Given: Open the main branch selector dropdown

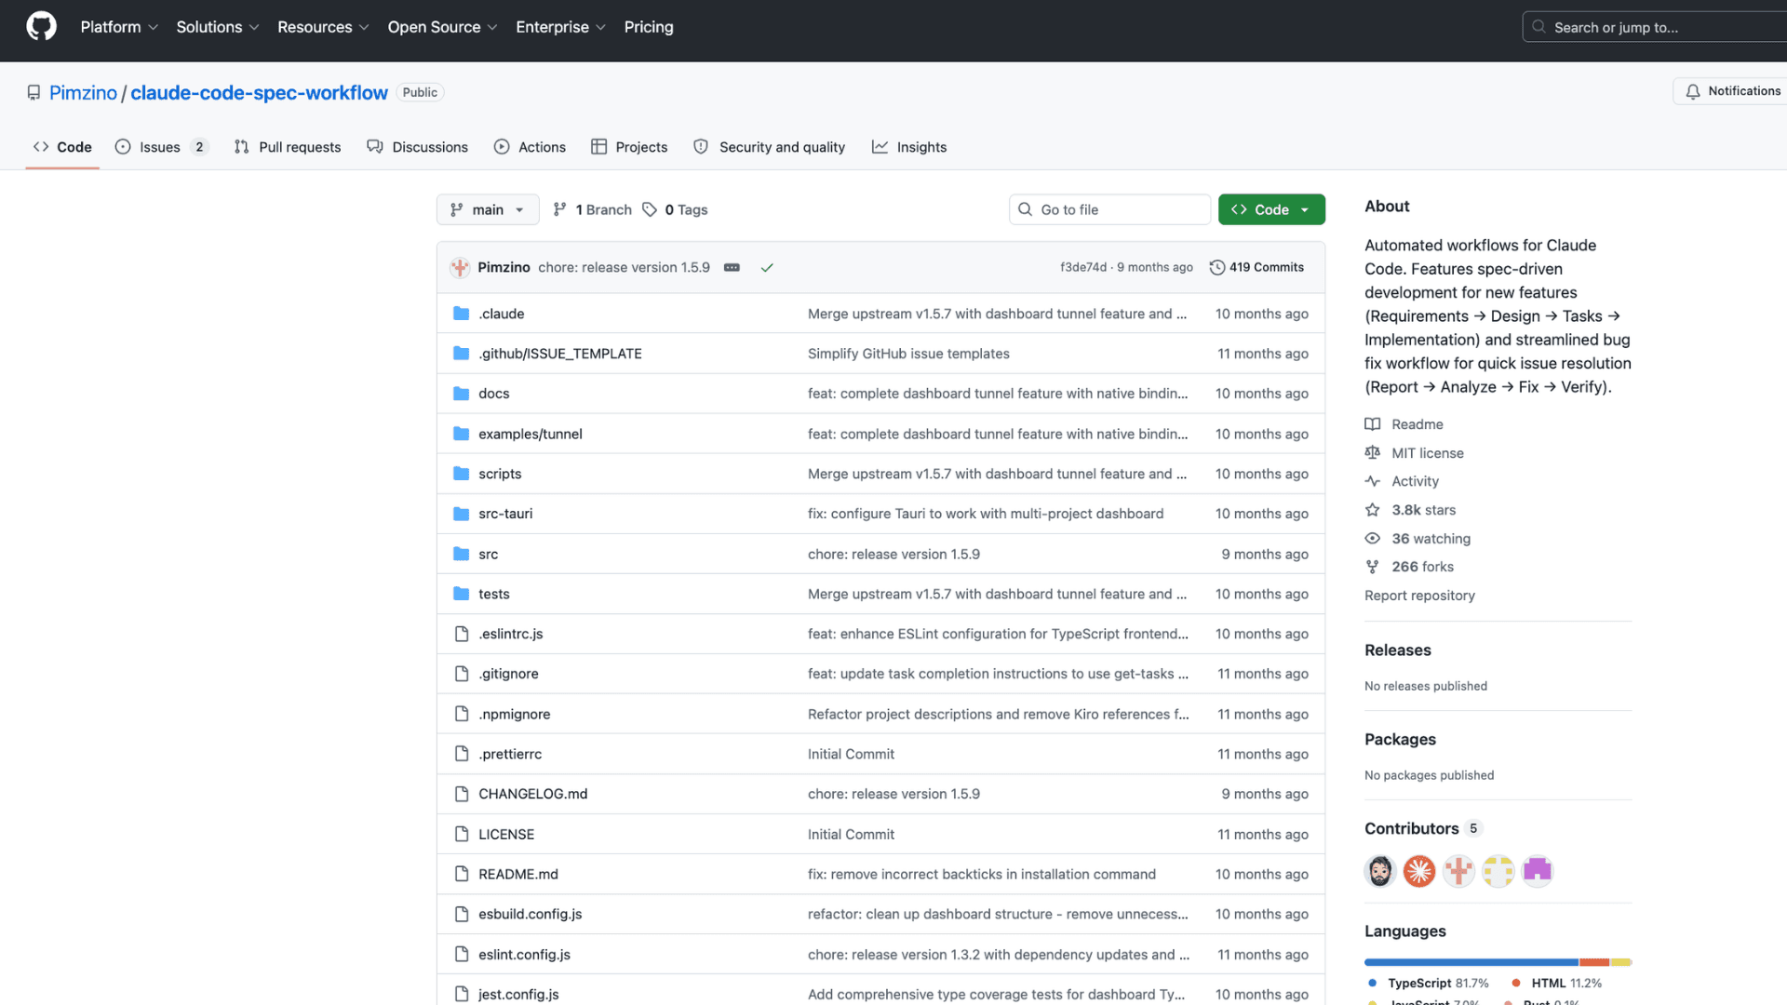Looking at the screenshot, I should [488, 210].
